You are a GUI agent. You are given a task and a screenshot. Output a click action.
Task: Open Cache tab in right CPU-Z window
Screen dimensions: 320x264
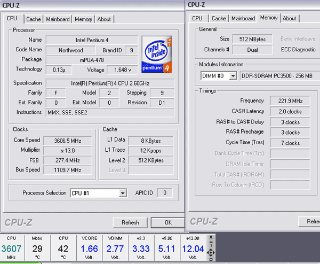coord(219,18)
